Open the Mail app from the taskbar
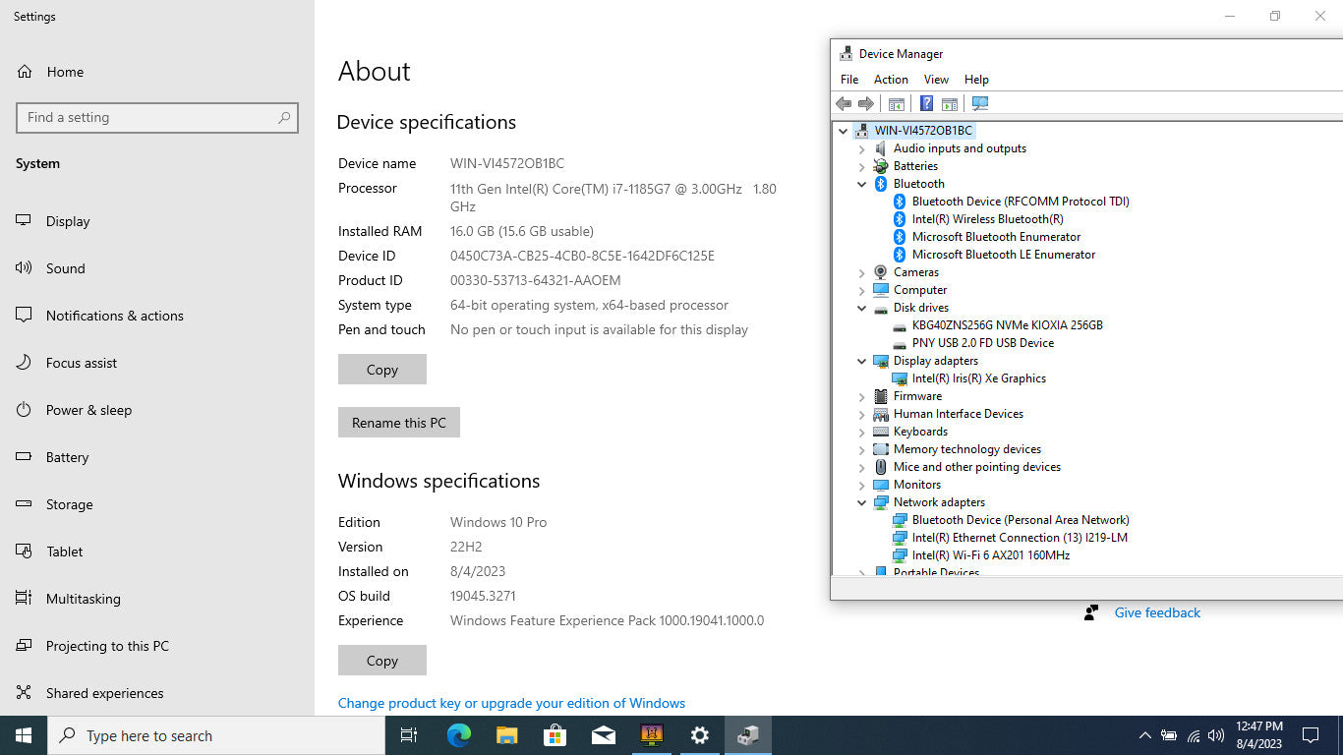This screenshot has height=755, width=1343. pos(604,735)
